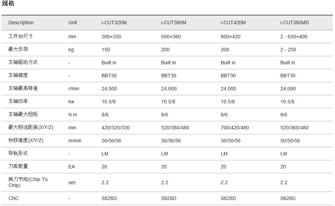The height and width of the screenshot is (206, 335).
Task: Select the Description column header
Action: (x=21, y=23)
